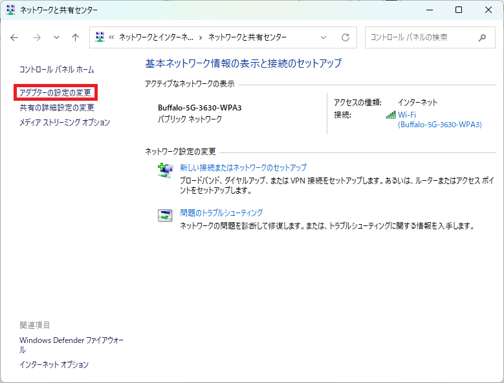
Task: Go up one folder level
Action: 75,37
